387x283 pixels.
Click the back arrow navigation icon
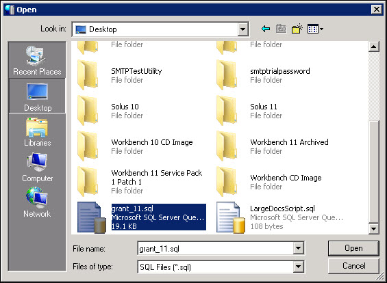coord(266,29)
